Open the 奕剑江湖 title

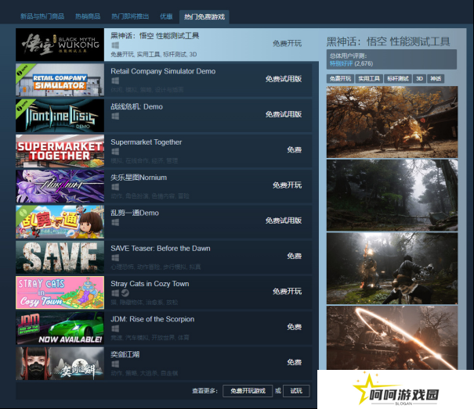(125, 354)
